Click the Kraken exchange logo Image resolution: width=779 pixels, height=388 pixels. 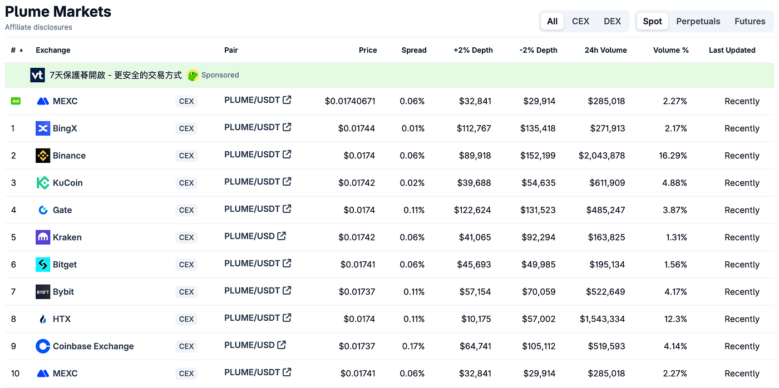coord(43,237)
